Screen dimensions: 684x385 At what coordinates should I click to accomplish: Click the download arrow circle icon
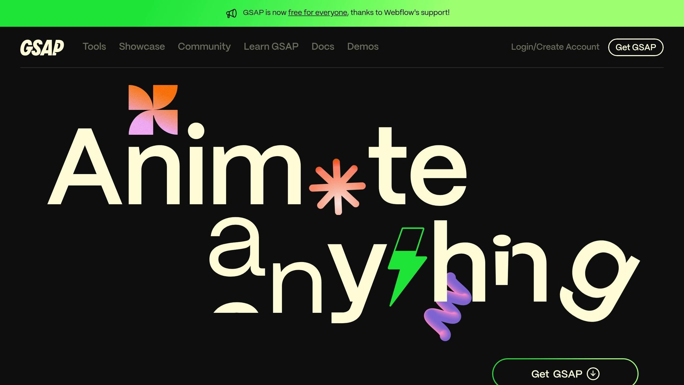[x=593, y=374]
